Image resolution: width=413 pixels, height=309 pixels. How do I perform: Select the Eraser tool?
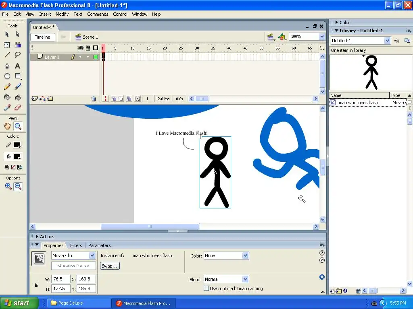(18, 107)
